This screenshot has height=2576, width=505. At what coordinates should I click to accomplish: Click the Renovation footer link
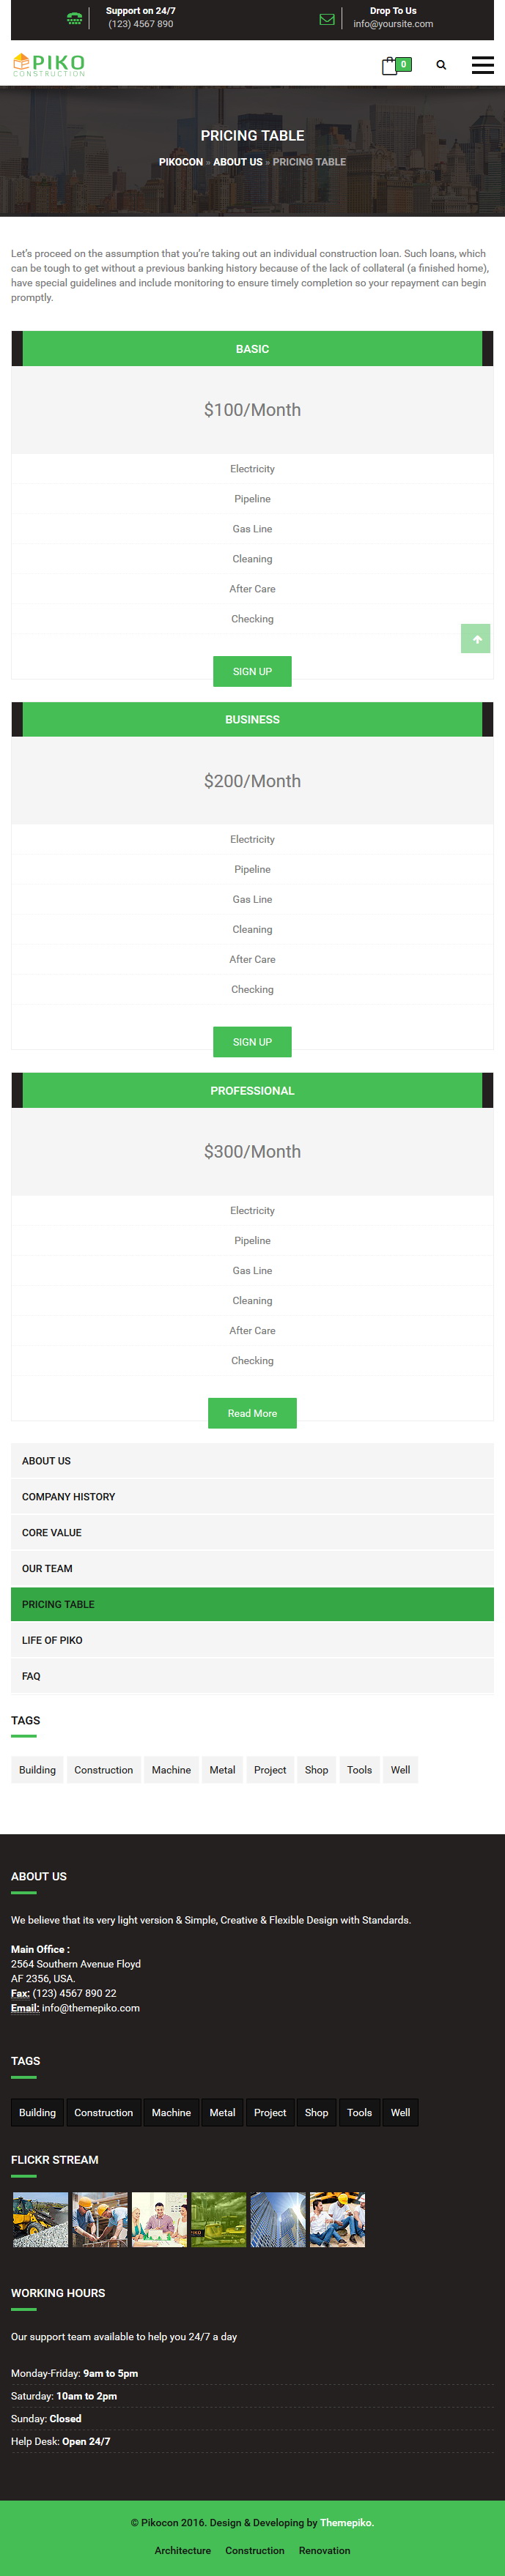coord(324,2551)
